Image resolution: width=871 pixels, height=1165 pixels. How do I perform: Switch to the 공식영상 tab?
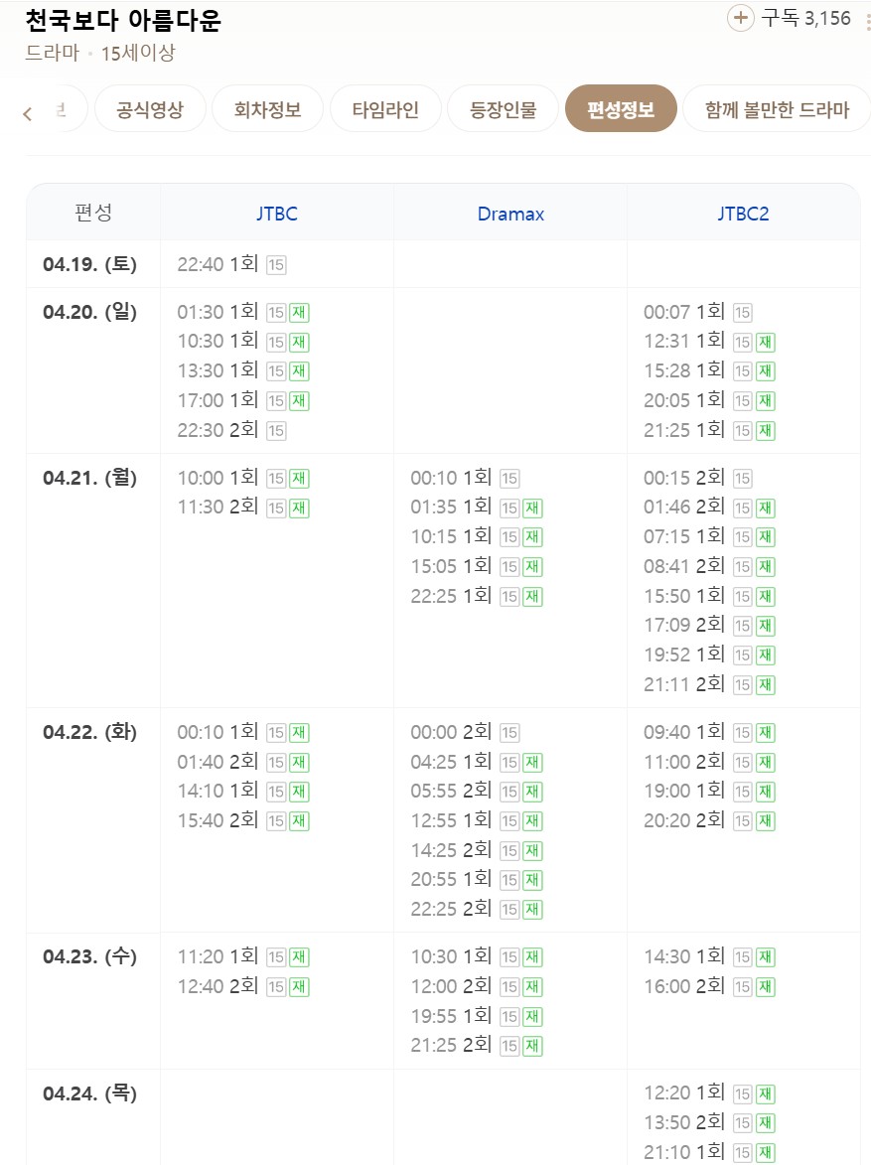[x=150, y=109]
